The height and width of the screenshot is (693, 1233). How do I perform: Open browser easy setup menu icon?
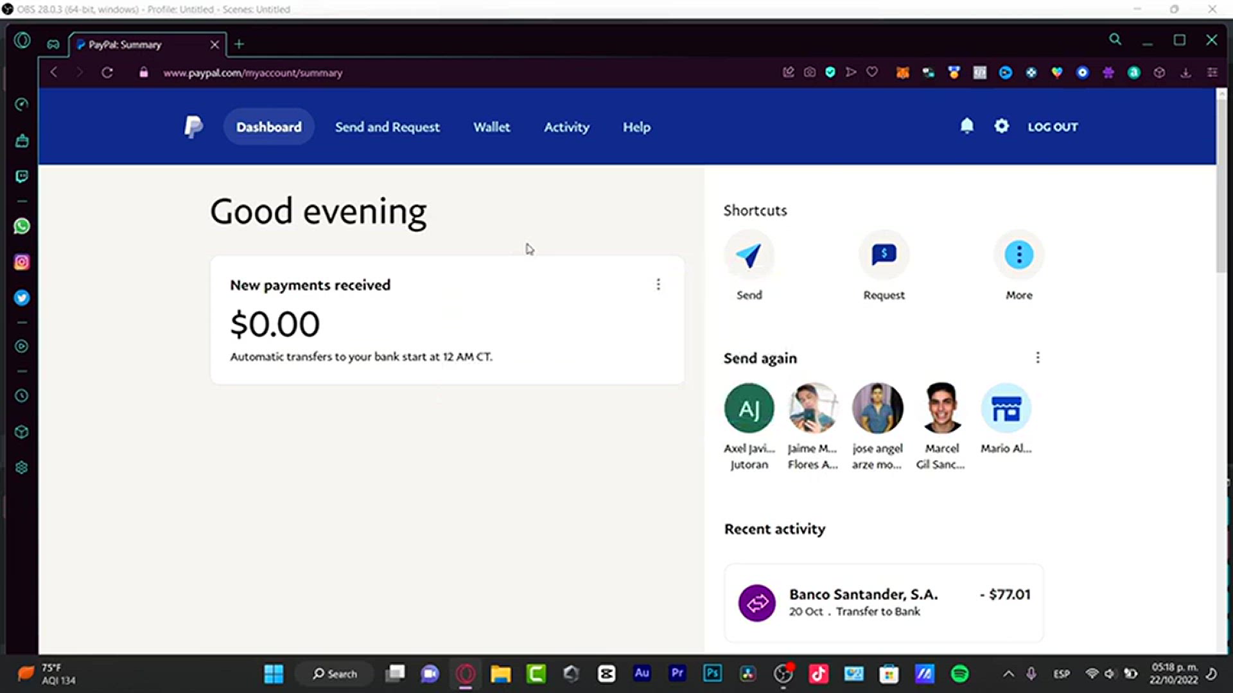pos(1212,73)
